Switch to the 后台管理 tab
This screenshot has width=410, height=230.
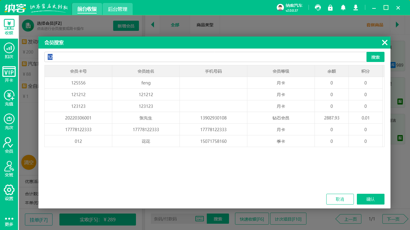pos(117,9)
